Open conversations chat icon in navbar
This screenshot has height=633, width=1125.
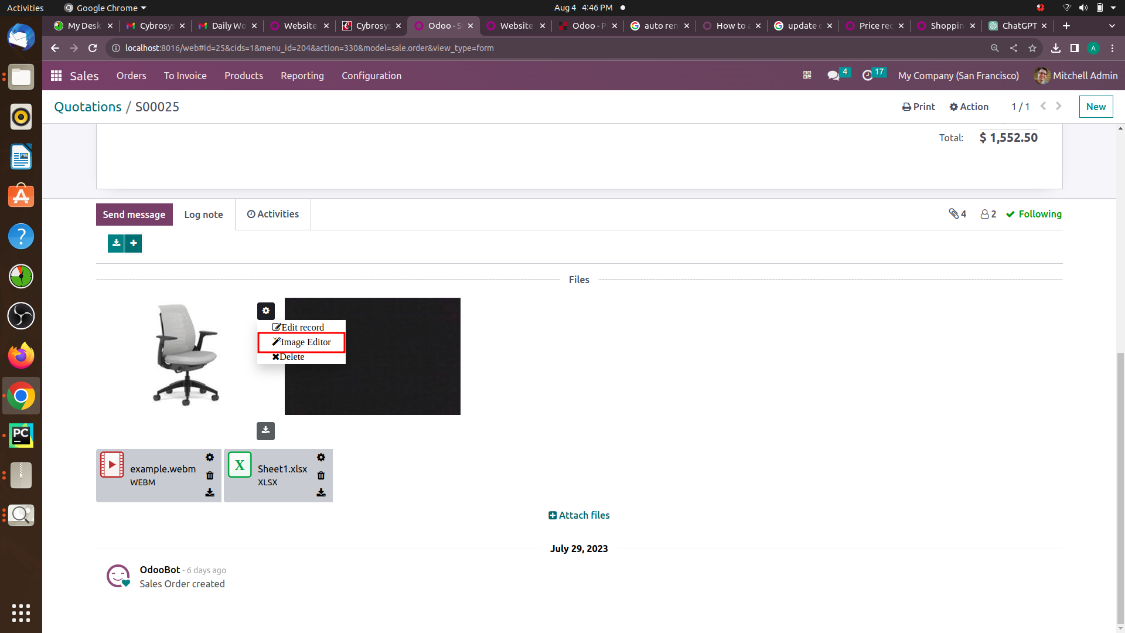[833, 76]
